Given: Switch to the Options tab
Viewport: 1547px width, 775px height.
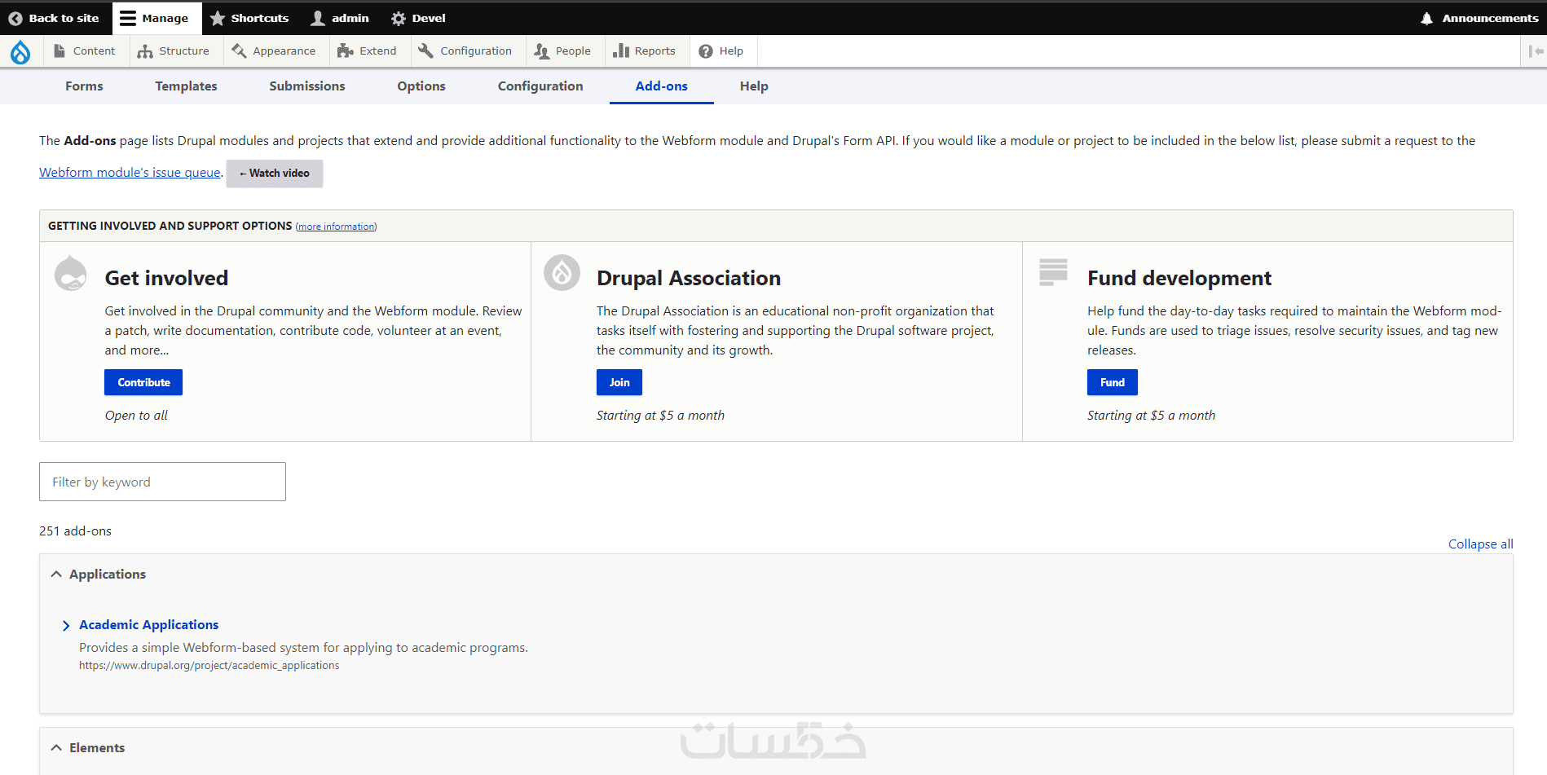Looking at the screenshot, I should tap(421, 86).
